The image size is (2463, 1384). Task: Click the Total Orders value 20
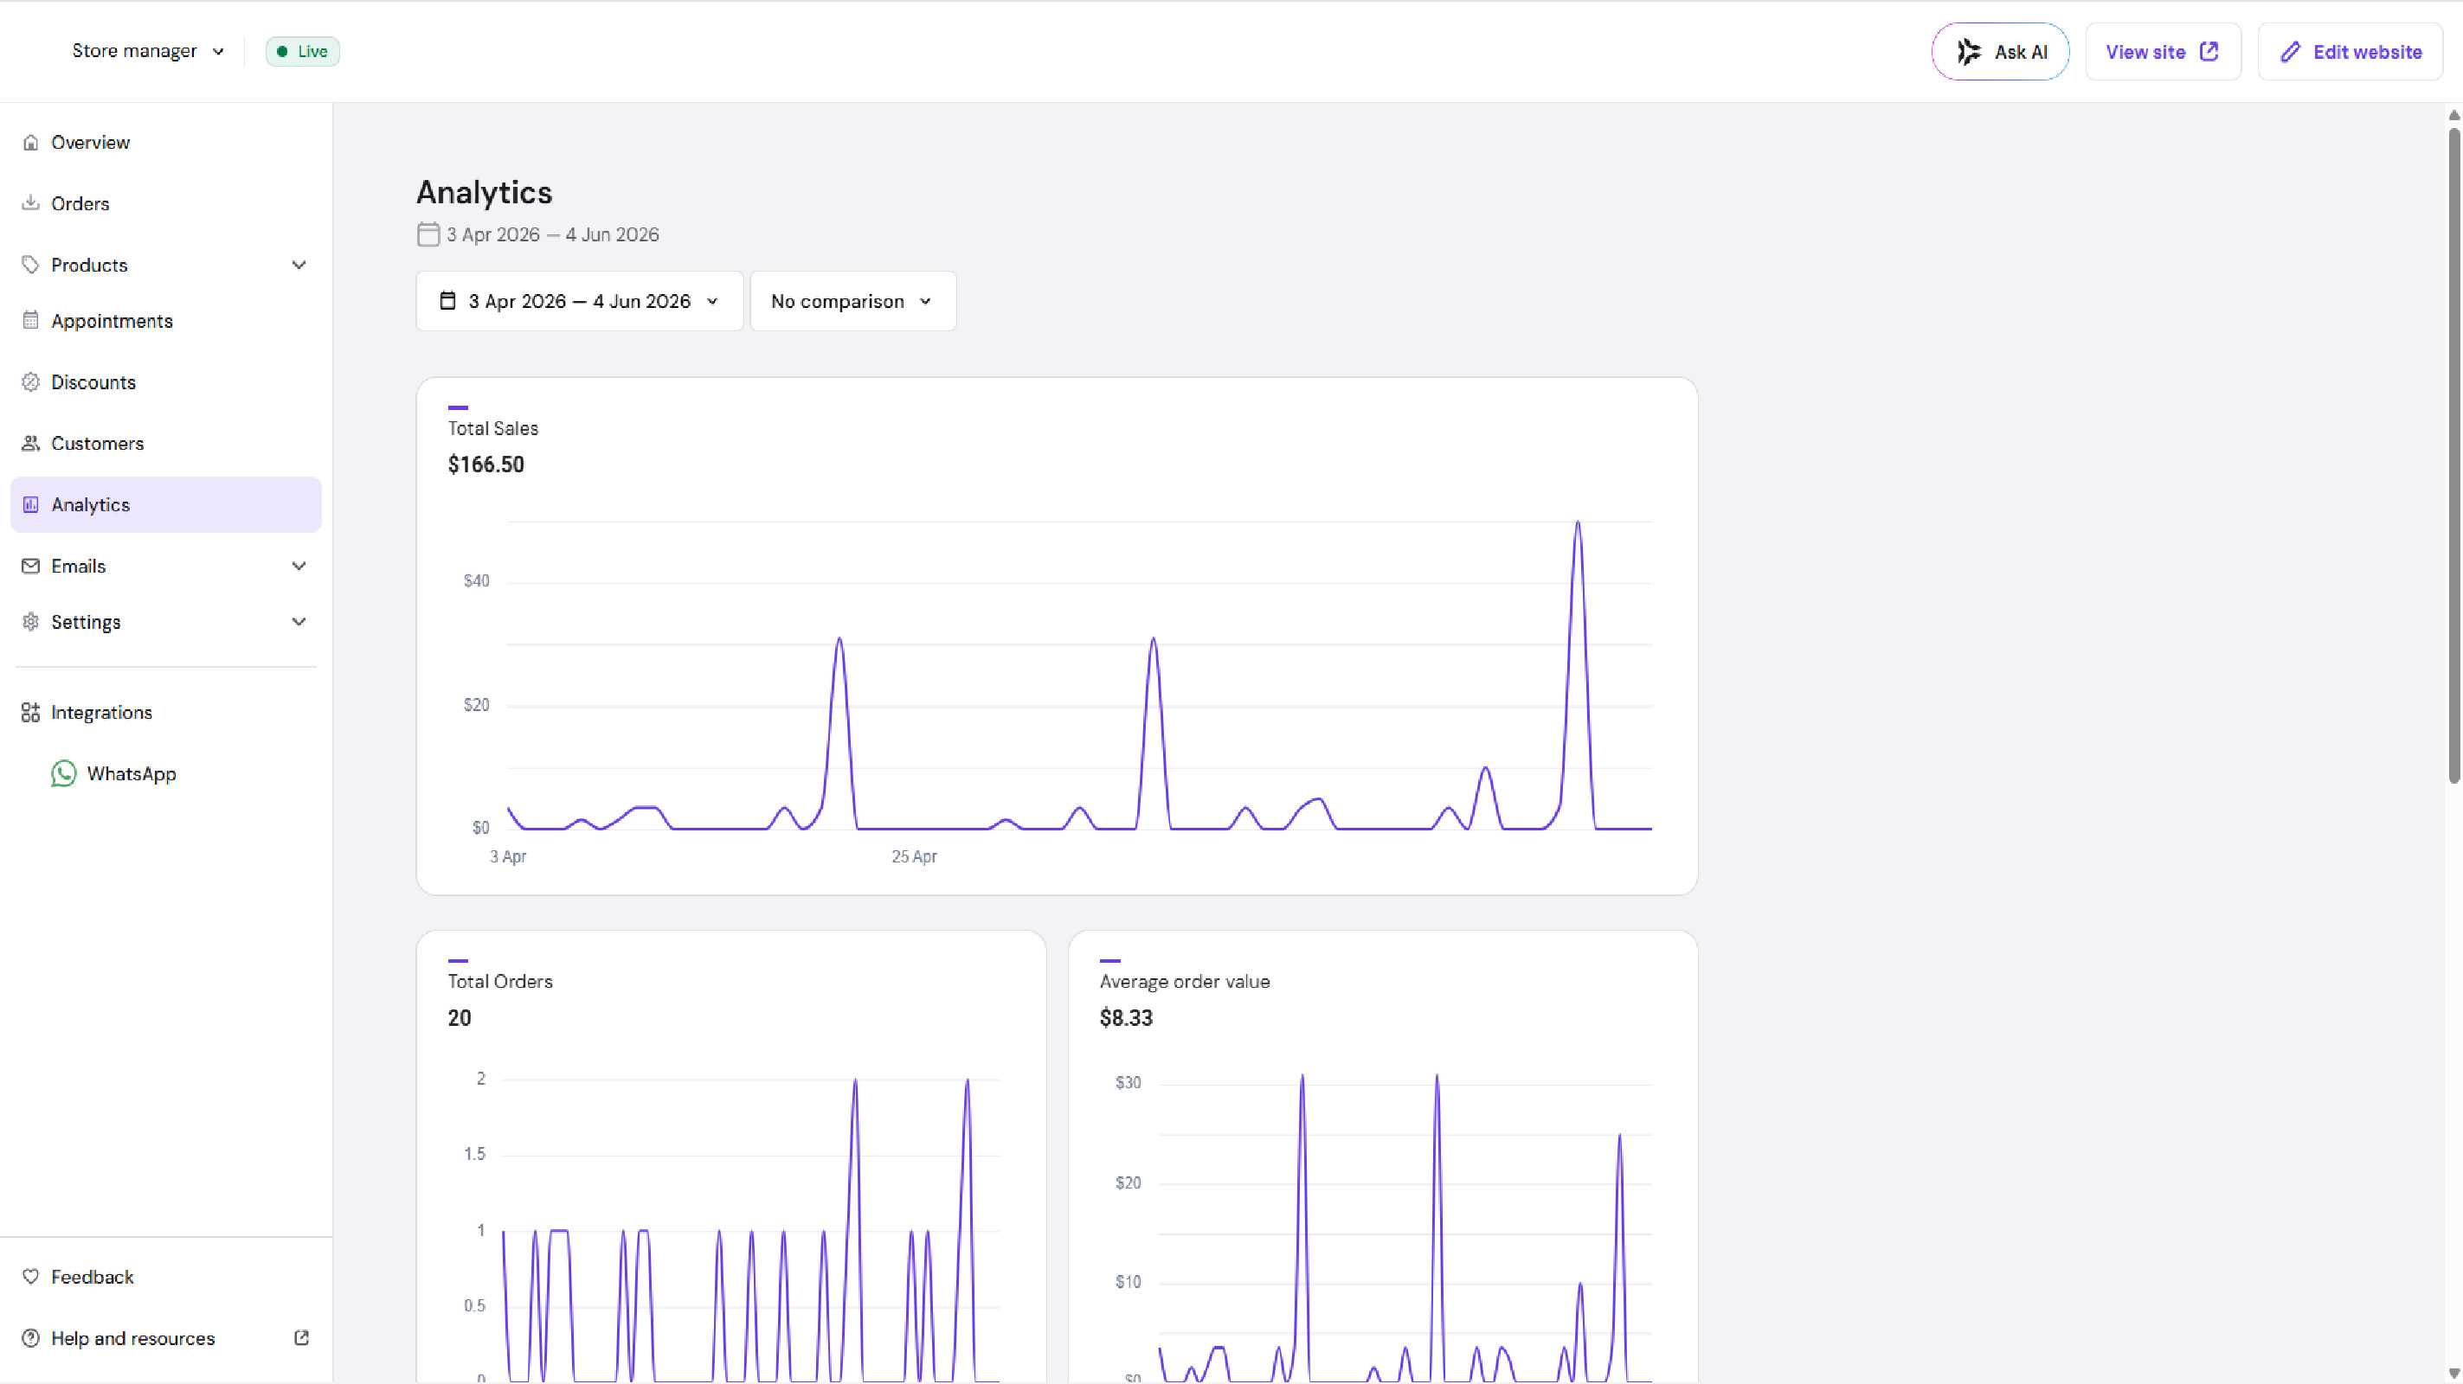(x=459, y=1018)
